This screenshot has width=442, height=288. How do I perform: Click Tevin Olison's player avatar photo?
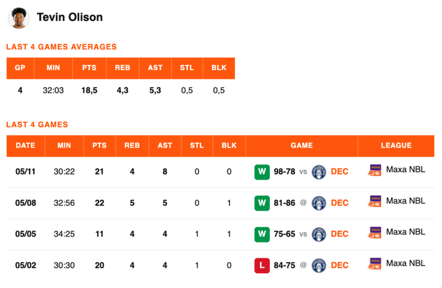18,18
